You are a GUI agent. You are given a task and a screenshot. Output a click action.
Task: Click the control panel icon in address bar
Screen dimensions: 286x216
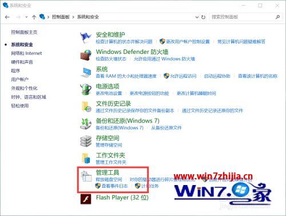click(42, 17)
